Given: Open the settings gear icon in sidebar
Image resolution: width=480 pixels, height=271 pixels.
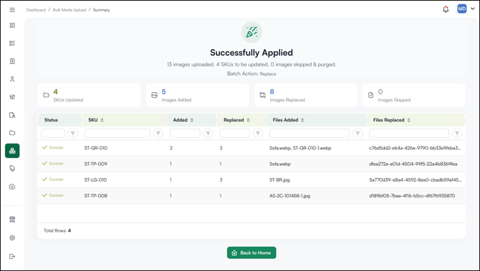Looking at the screenshot, I should click(x=12, y=237).
